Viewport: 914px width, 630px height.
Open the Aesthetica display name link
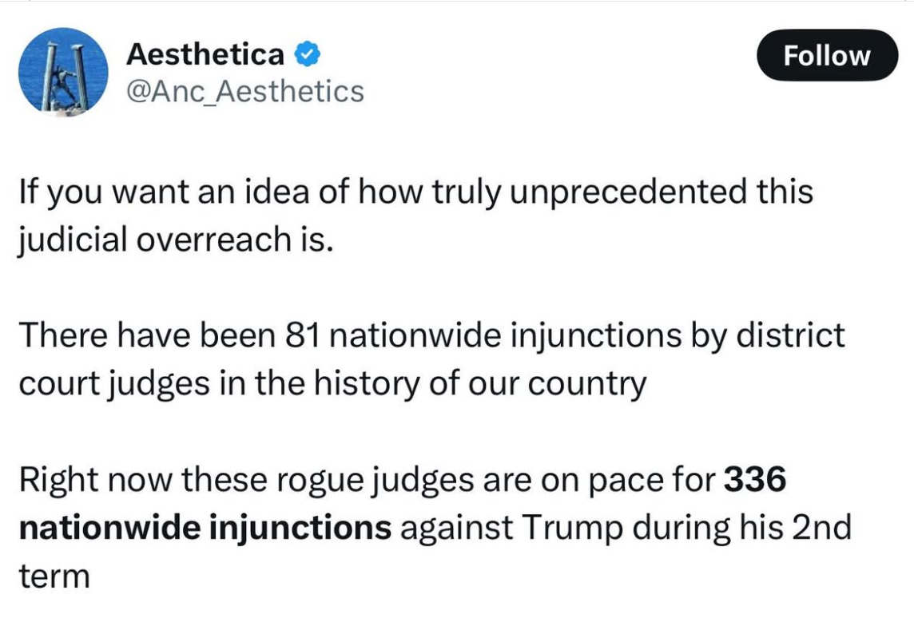point(205,54)
